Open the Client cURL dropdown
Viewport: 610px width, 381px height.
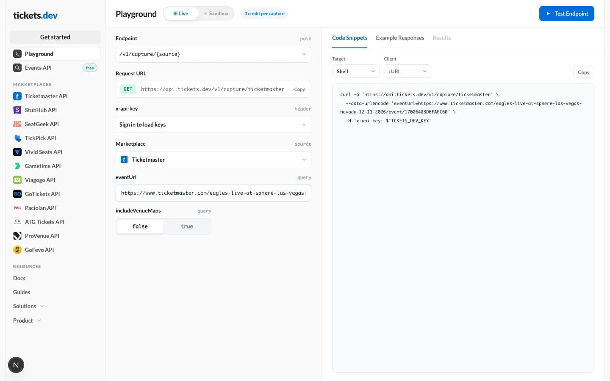(408, 72)
